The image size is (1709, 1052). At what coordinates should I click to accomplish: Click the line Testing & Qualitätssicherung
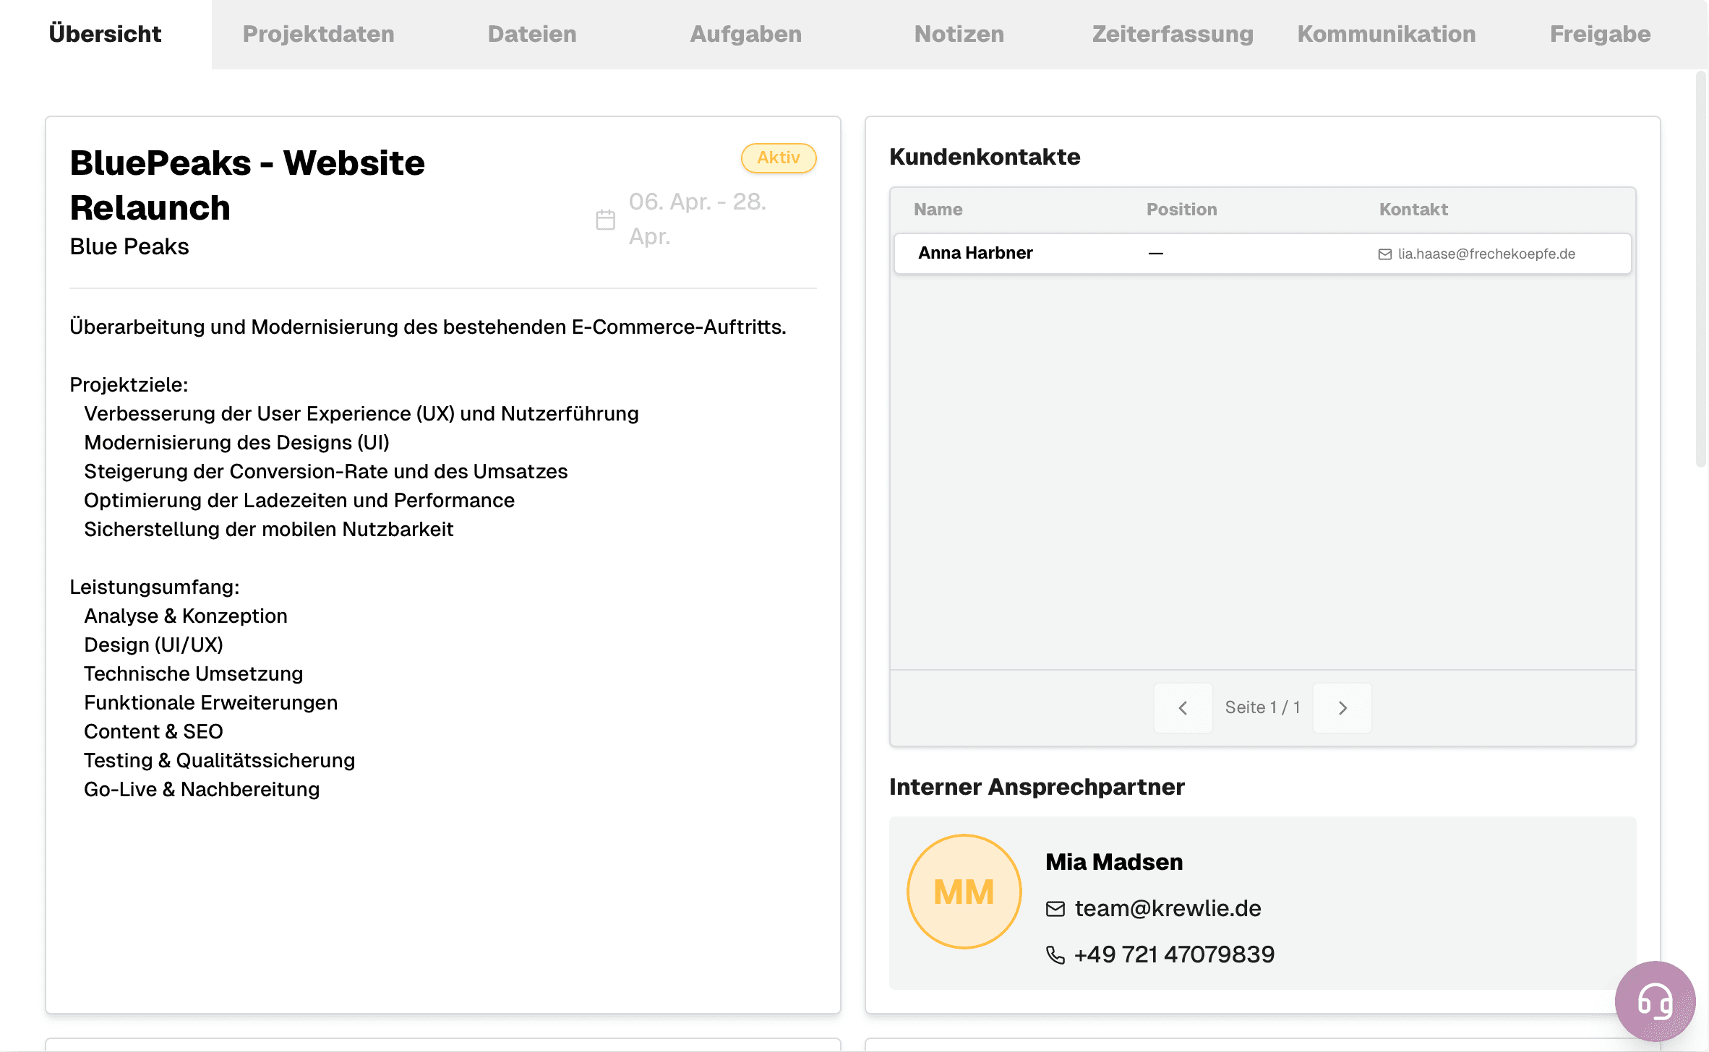click(x=220, y=761)
